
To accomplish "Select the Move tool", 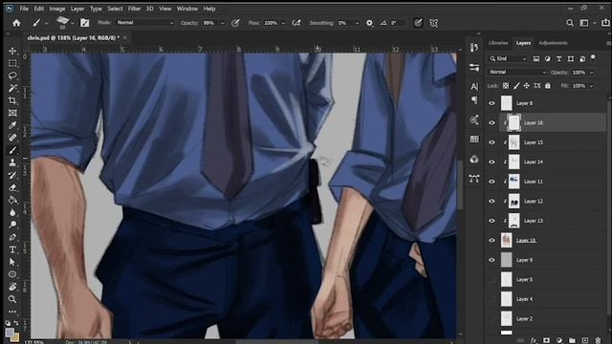I will (12, 51).
